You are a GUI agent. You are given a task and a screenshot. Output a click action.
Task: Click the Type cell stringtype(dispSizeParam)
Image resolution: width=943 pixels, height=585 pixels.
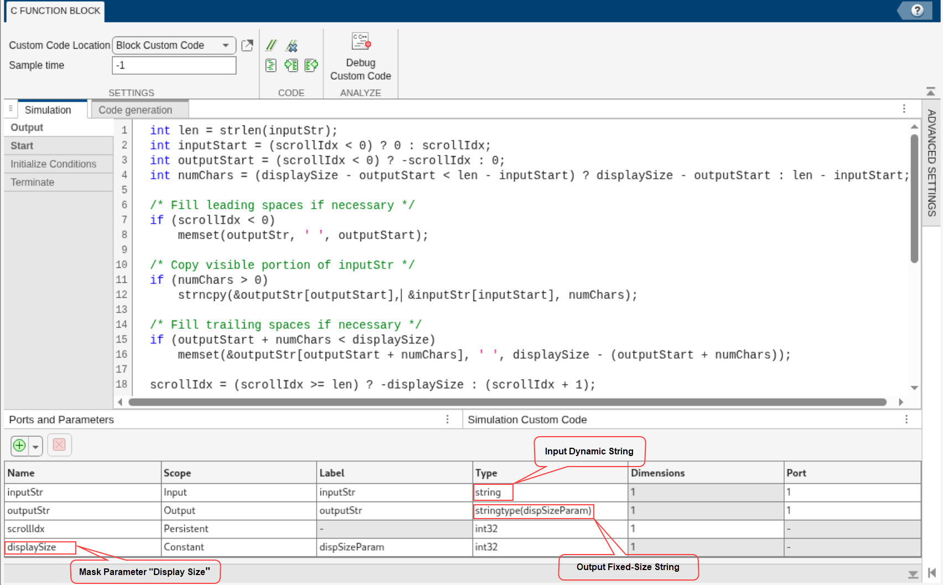click(x=551, y=510)
